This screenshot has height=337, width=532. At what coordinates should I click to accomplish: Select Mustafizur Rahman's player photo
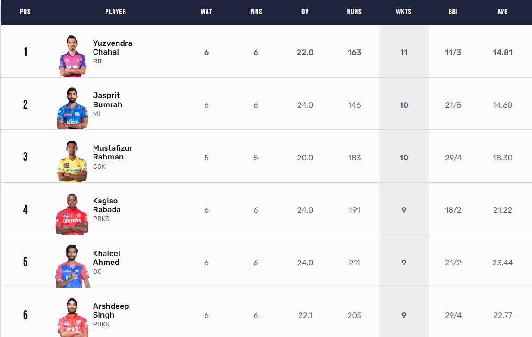[72, 161]
